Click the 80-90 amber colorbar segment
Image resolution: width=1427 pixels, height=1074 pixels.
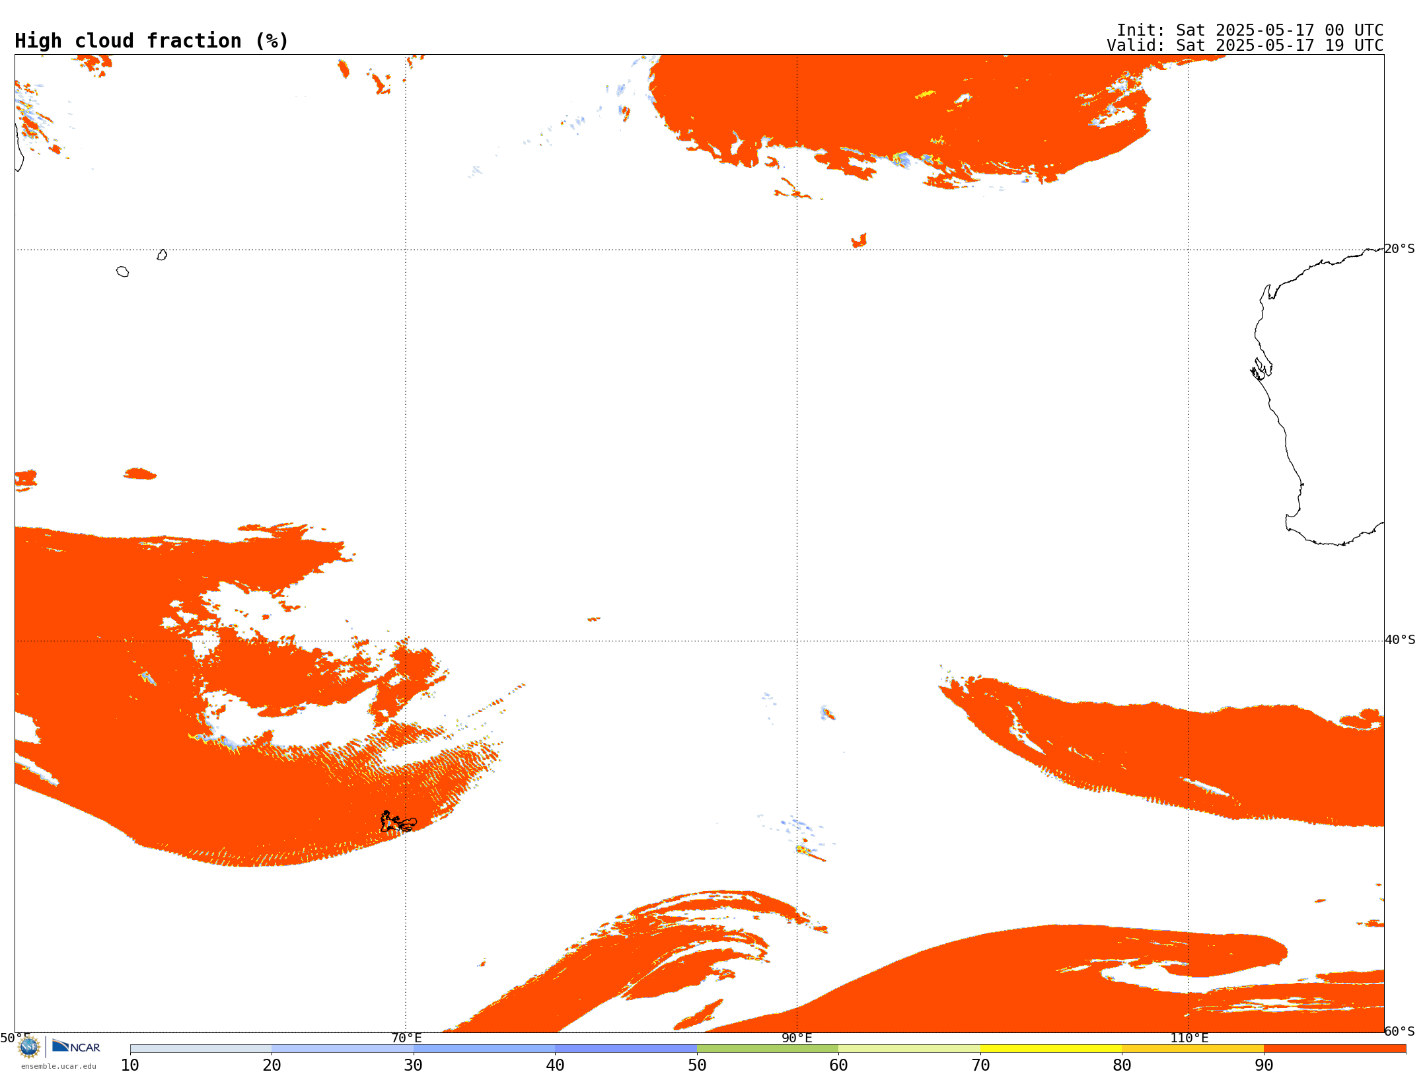(x=1192, y=1049)
